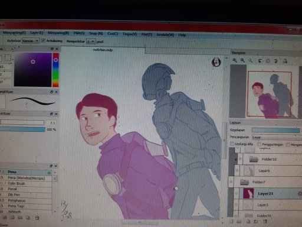Click the new layer icon in layer panel
This screenshot has height=227, width=302.
coord(231,222)
